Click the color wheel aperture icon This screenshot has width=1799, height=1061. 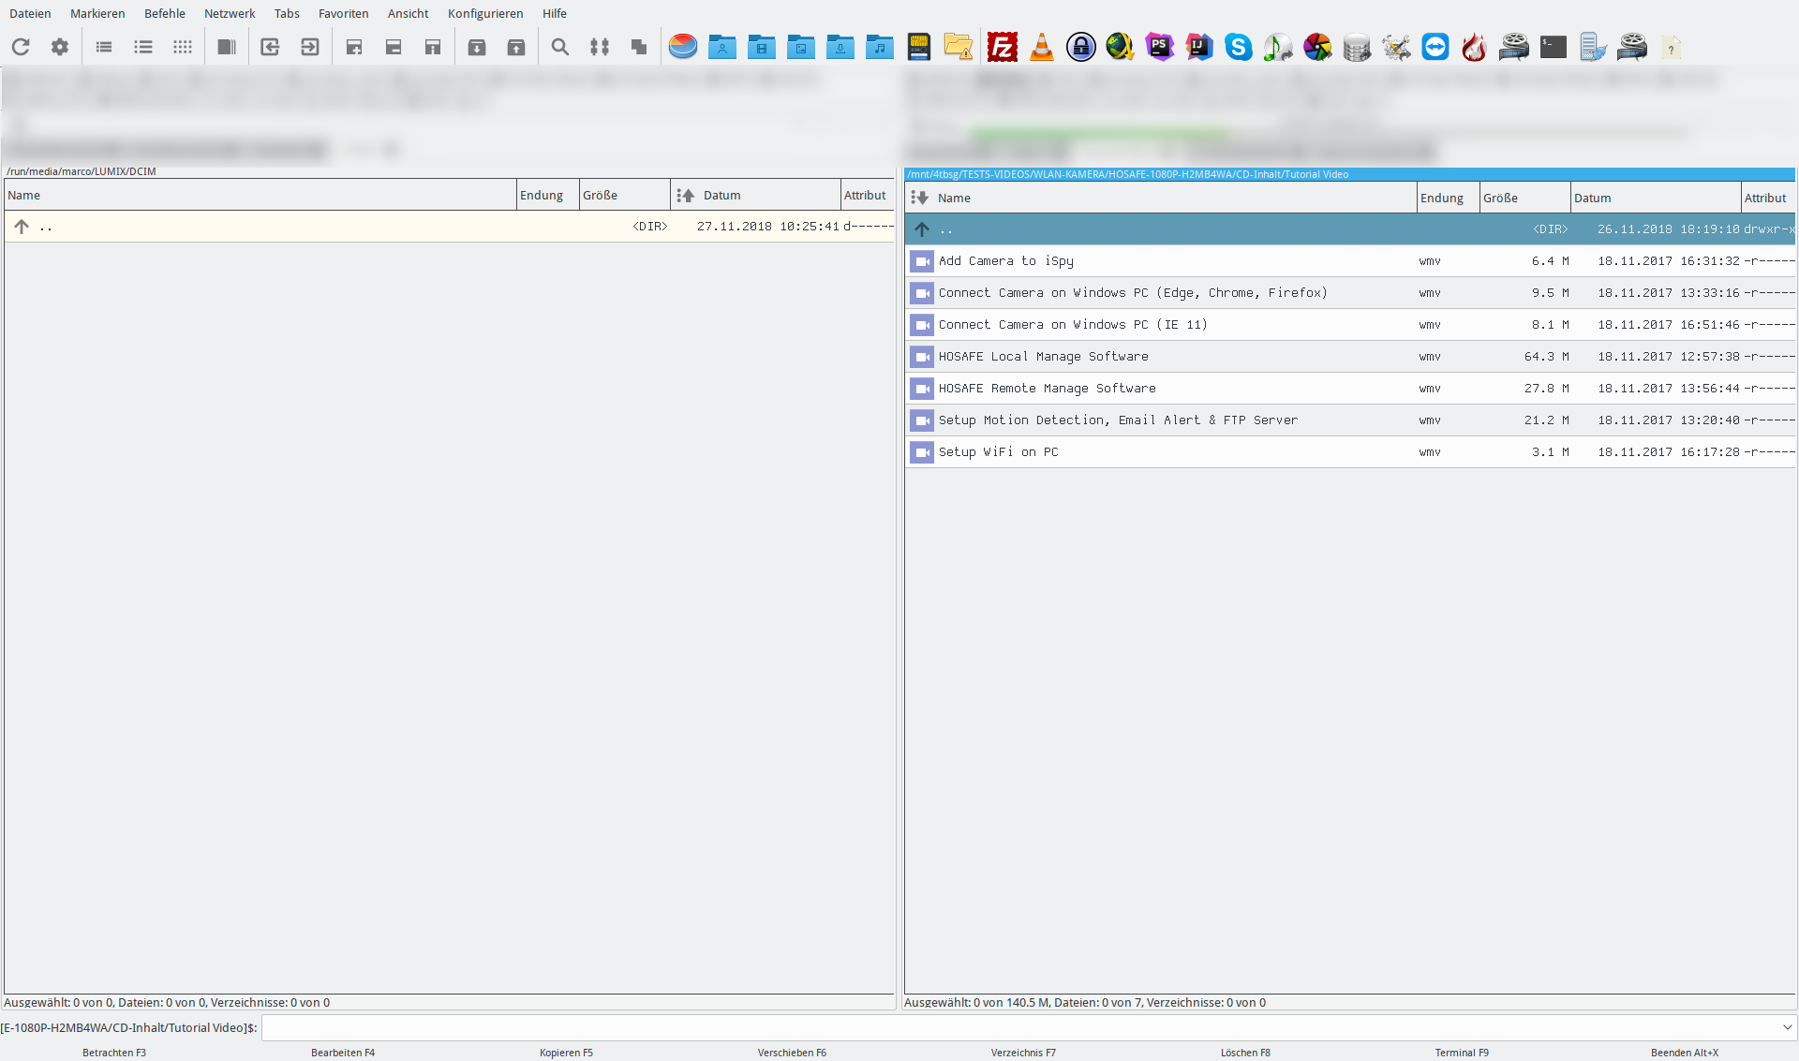1317,47
